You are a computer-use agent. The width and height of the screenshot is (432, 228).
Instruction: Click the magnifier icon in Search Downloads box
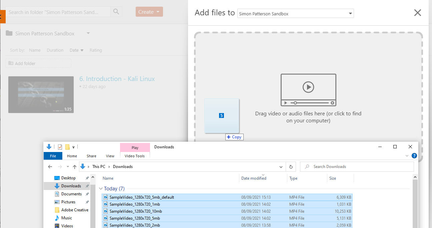tap(307, 167)
